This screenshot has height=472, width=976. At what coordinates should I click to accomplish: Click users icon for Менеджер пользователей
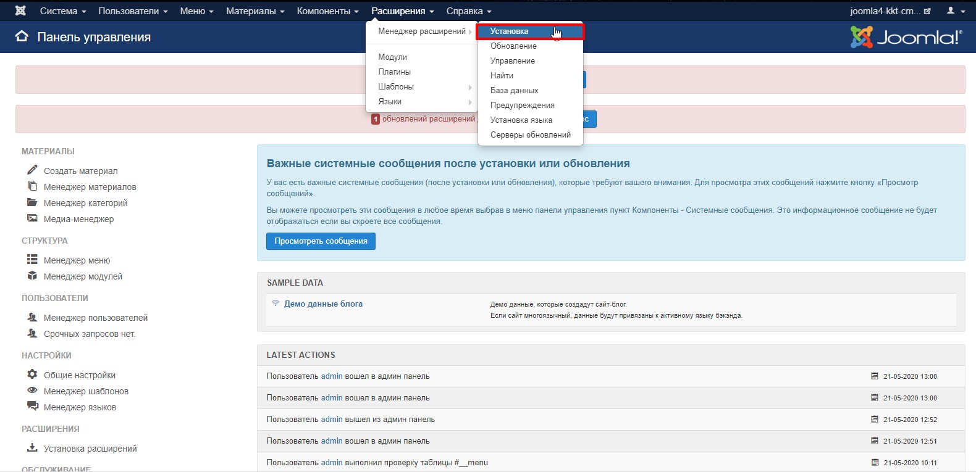coord(32,317)
